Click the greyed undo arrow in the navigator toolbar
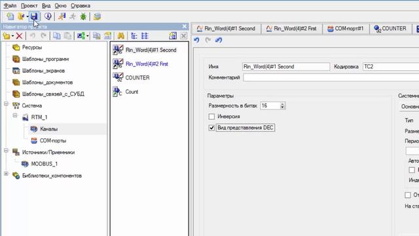The height and width of the screenshot is (236, 419). [32, 35]
